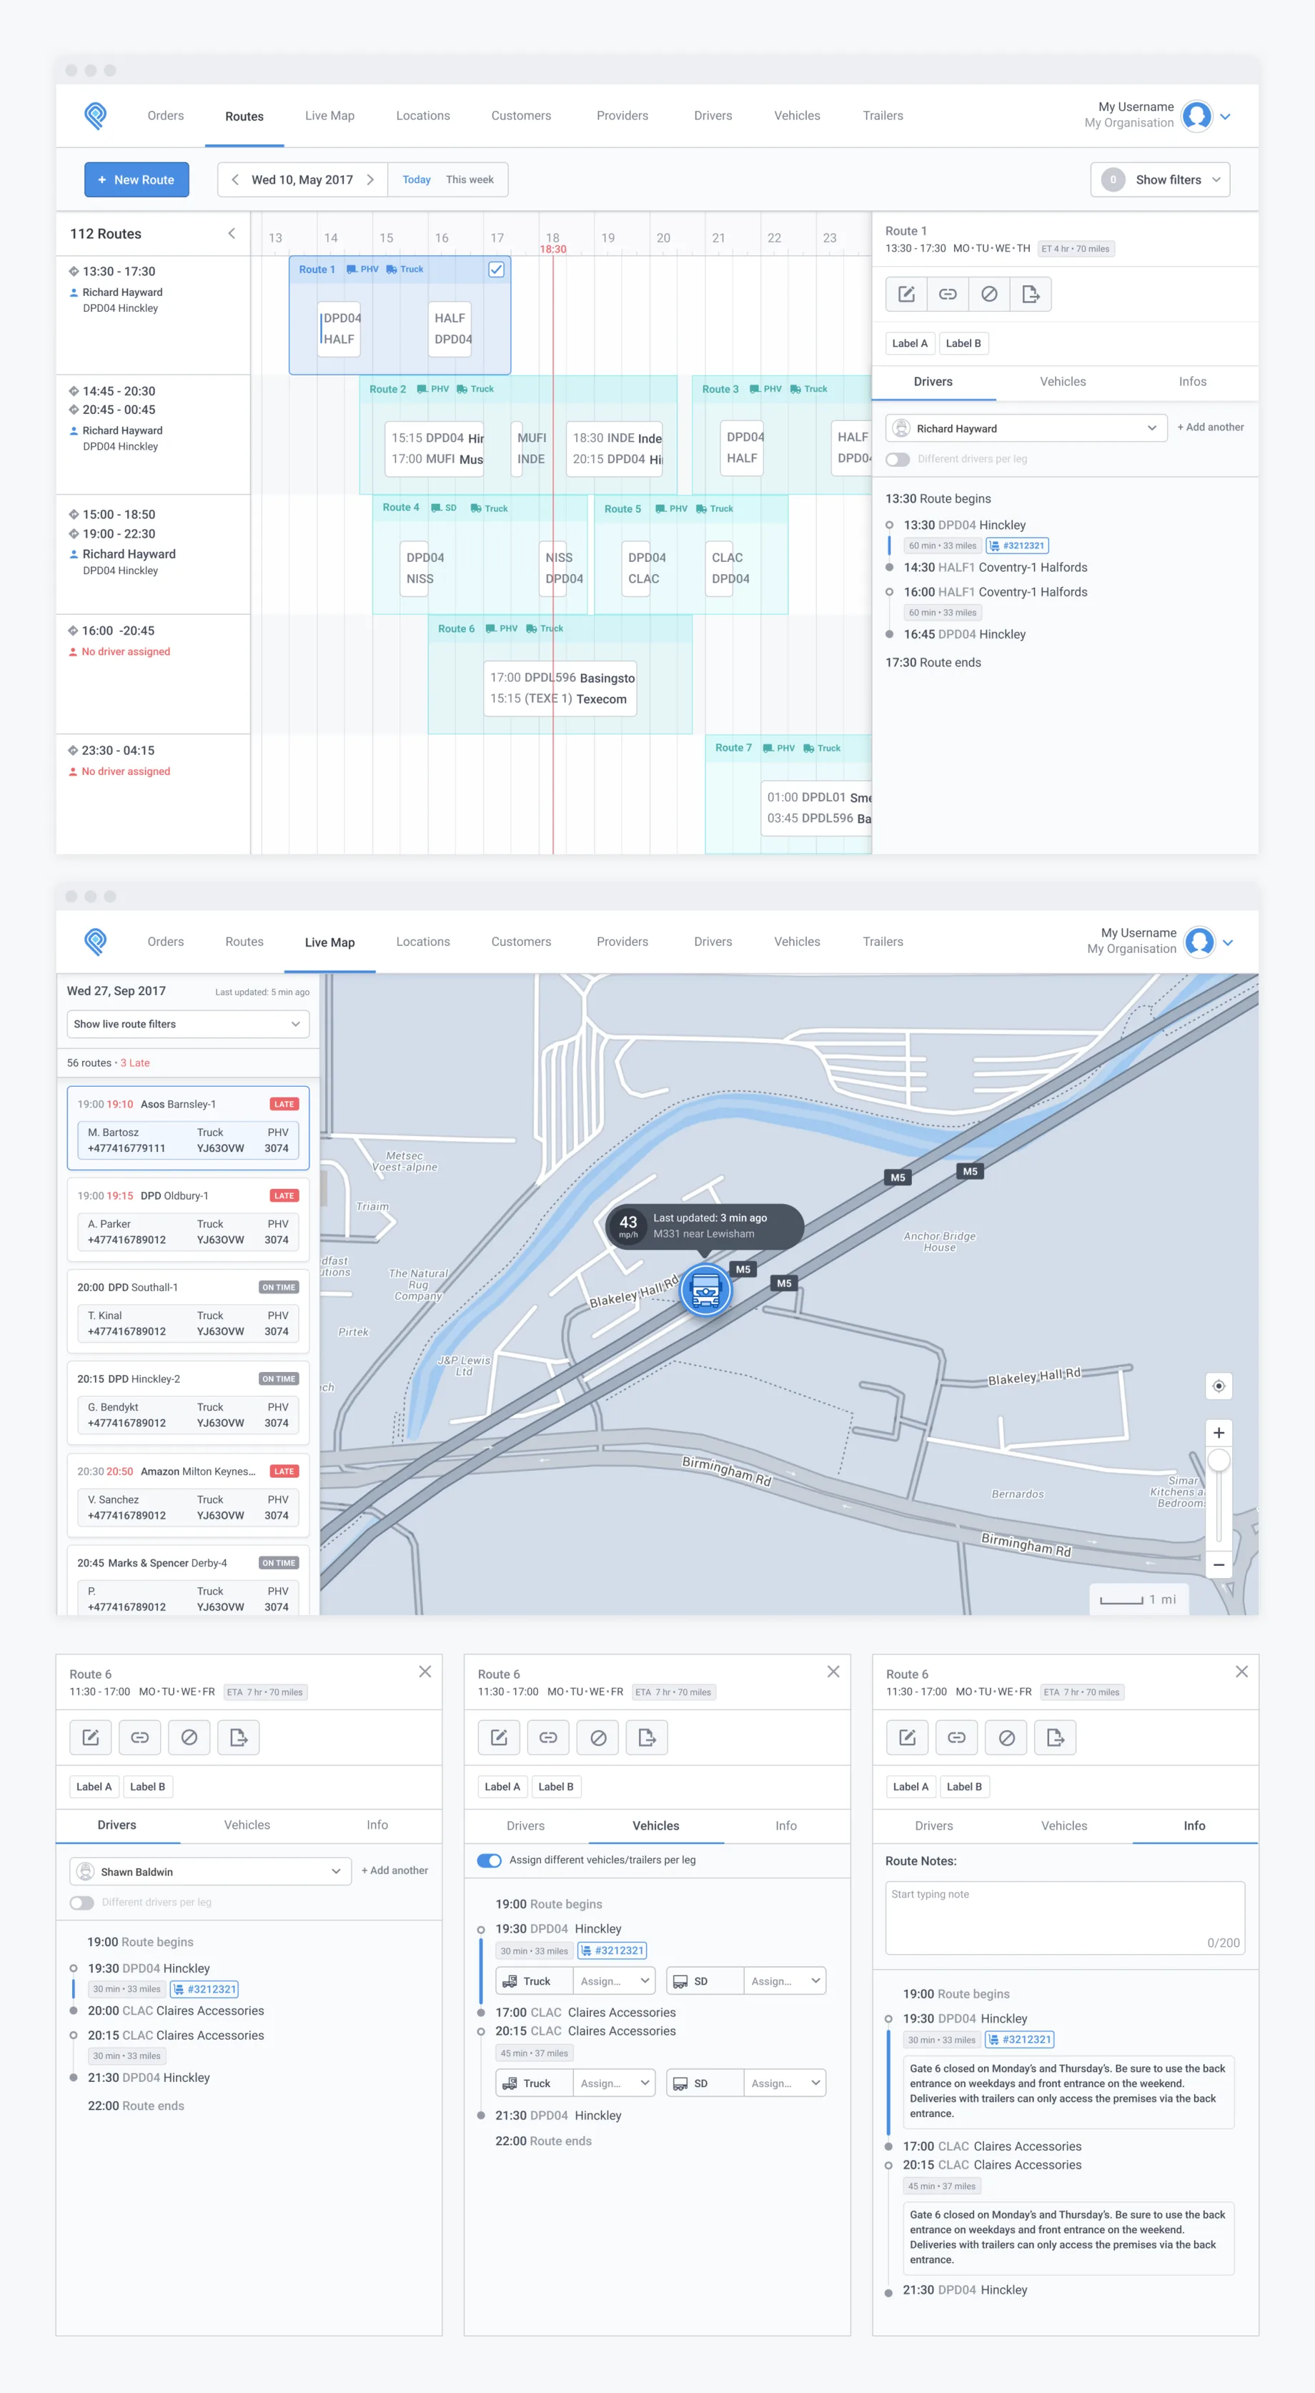Click the New Route button
Screen dimensions: 1315x2393
(137, 180)
